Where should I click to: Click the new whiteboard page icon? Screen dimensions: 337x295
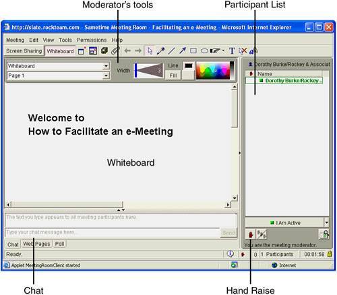point(82,51)
